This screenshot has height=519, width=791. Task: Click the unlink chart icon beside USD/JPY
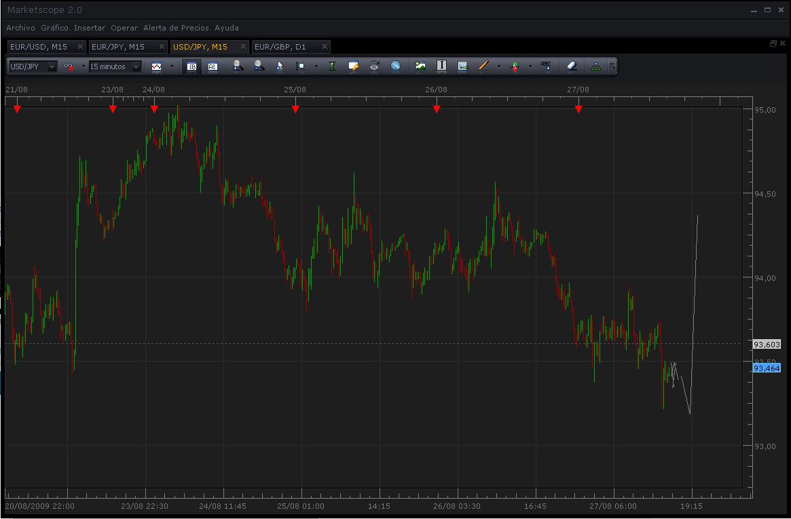point(69,66)
